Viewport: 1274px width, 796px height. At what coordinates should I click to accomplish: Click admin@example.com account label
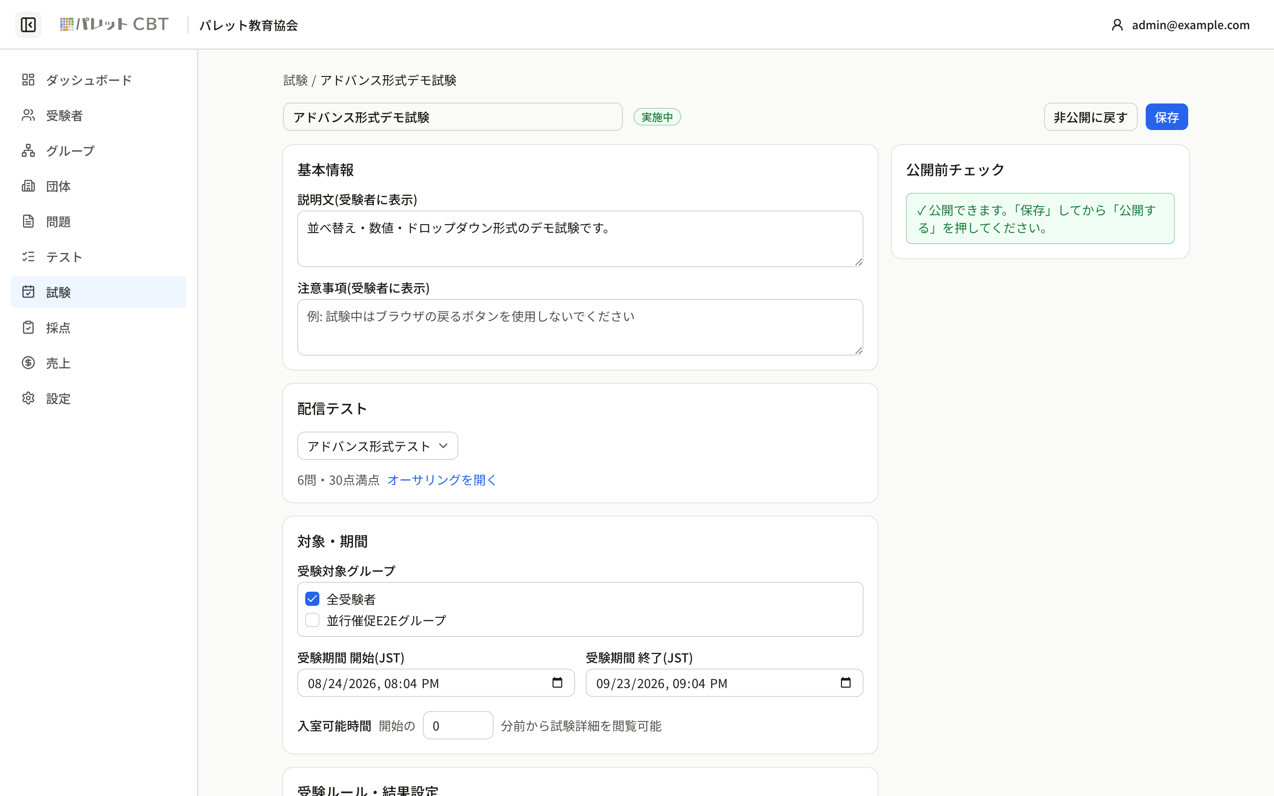(1190, 25)
